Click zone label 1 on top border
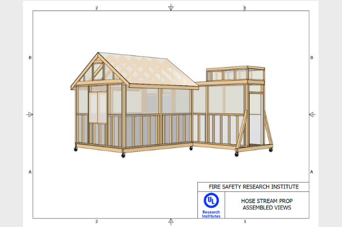 [x=245, y=8]
